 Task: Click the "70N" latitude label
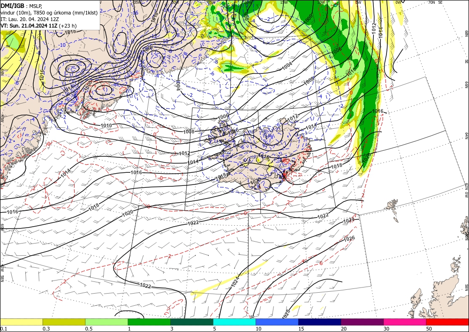click(431, 2)
